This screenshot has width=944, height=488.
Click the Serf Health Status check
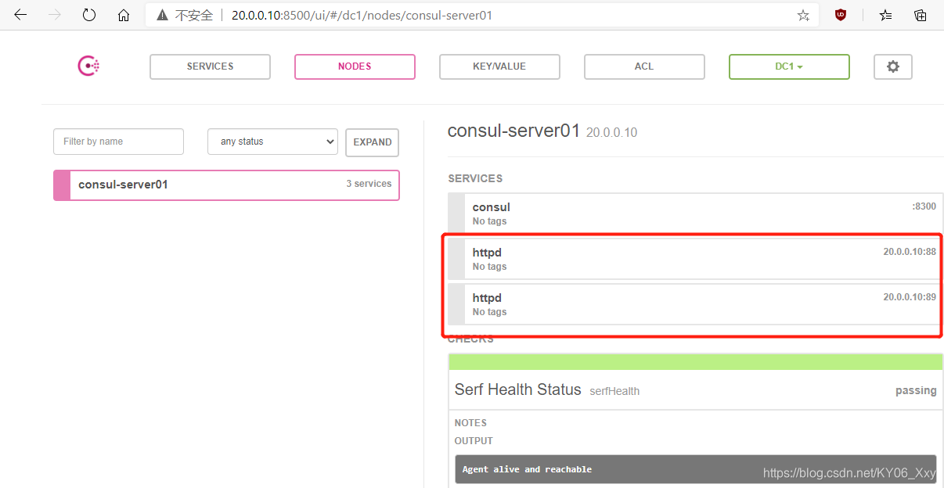(x=695, y=389)
